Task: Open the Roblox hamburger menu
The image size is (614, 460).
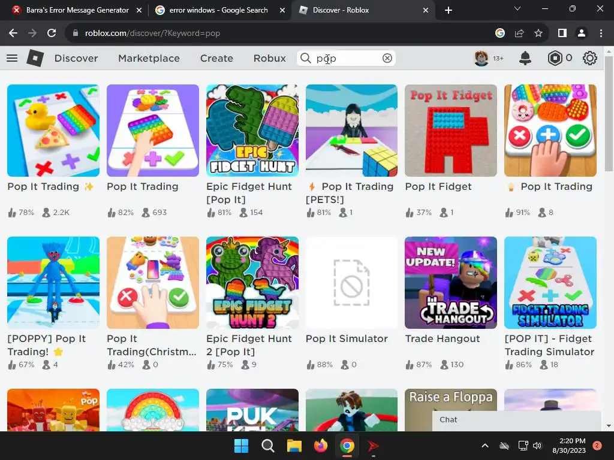Action: pyautogui.click(x=12, y=58)
